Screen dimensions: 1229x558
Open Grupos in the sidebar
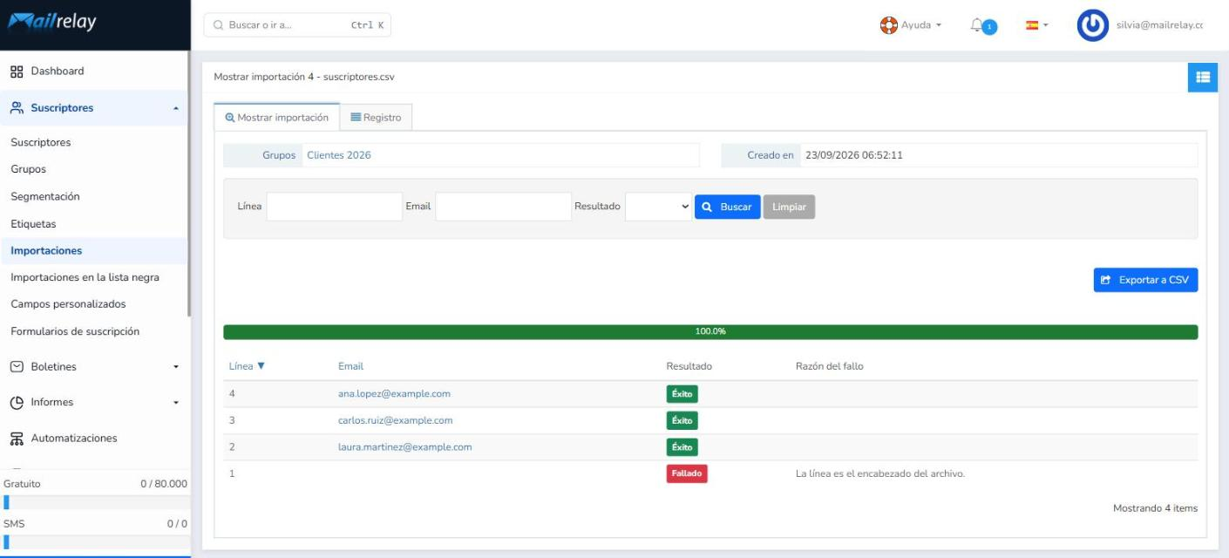(x=28, y=169)
